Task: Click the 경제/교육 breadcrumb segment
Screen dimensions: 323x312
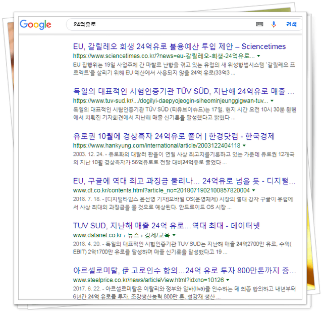Action: click(157, 235)
